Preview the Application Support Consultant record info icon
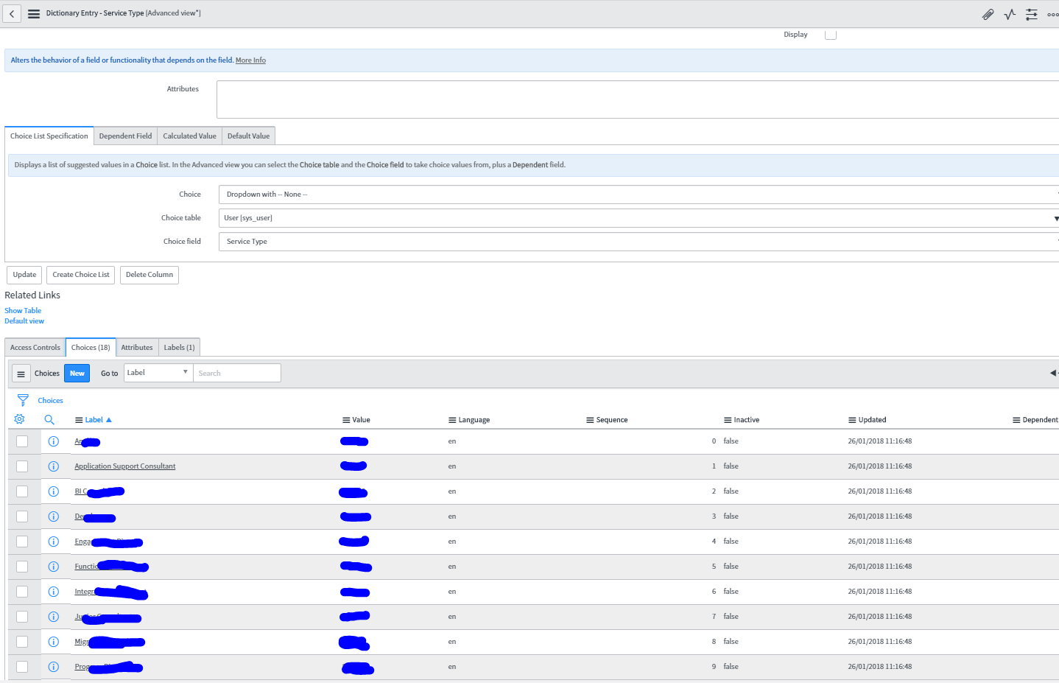1059x683 pixels. point(54,466)
